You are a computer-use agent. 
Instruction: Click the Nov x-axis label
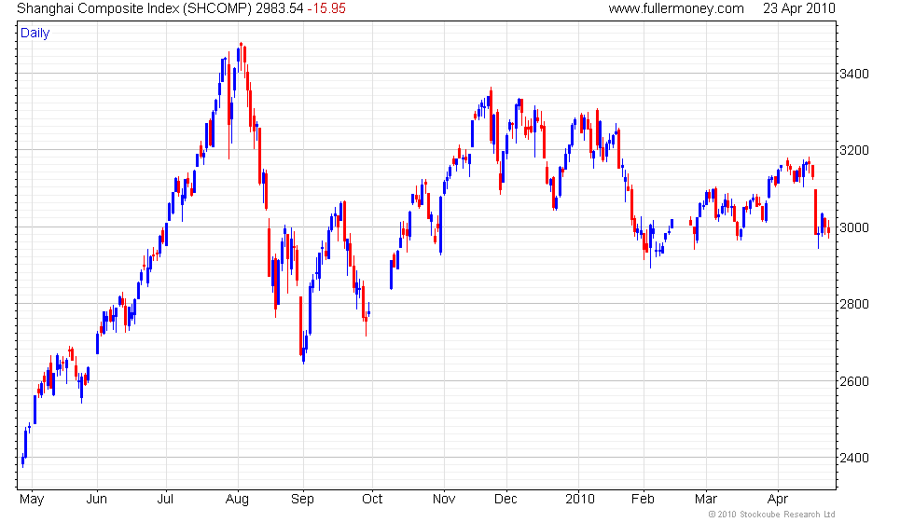(444, 500)
